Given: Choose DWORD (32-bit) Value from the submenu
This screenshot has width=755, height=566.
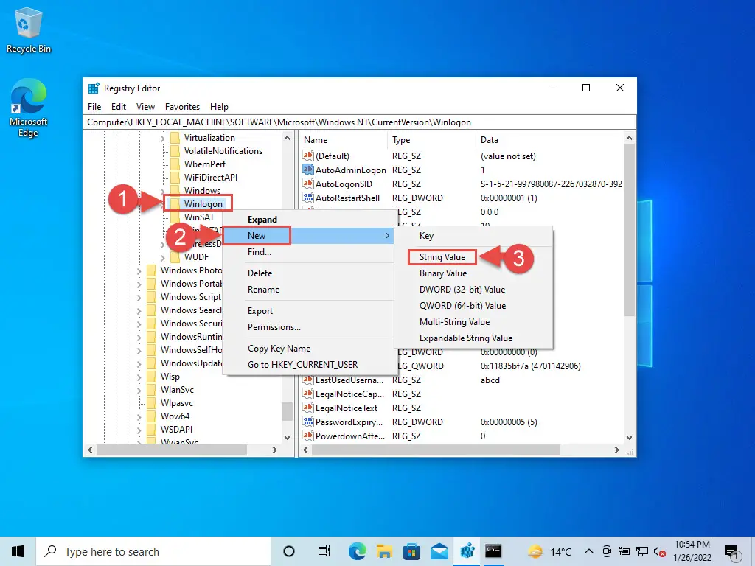Looking at the screenshot, I should [462, 289].
